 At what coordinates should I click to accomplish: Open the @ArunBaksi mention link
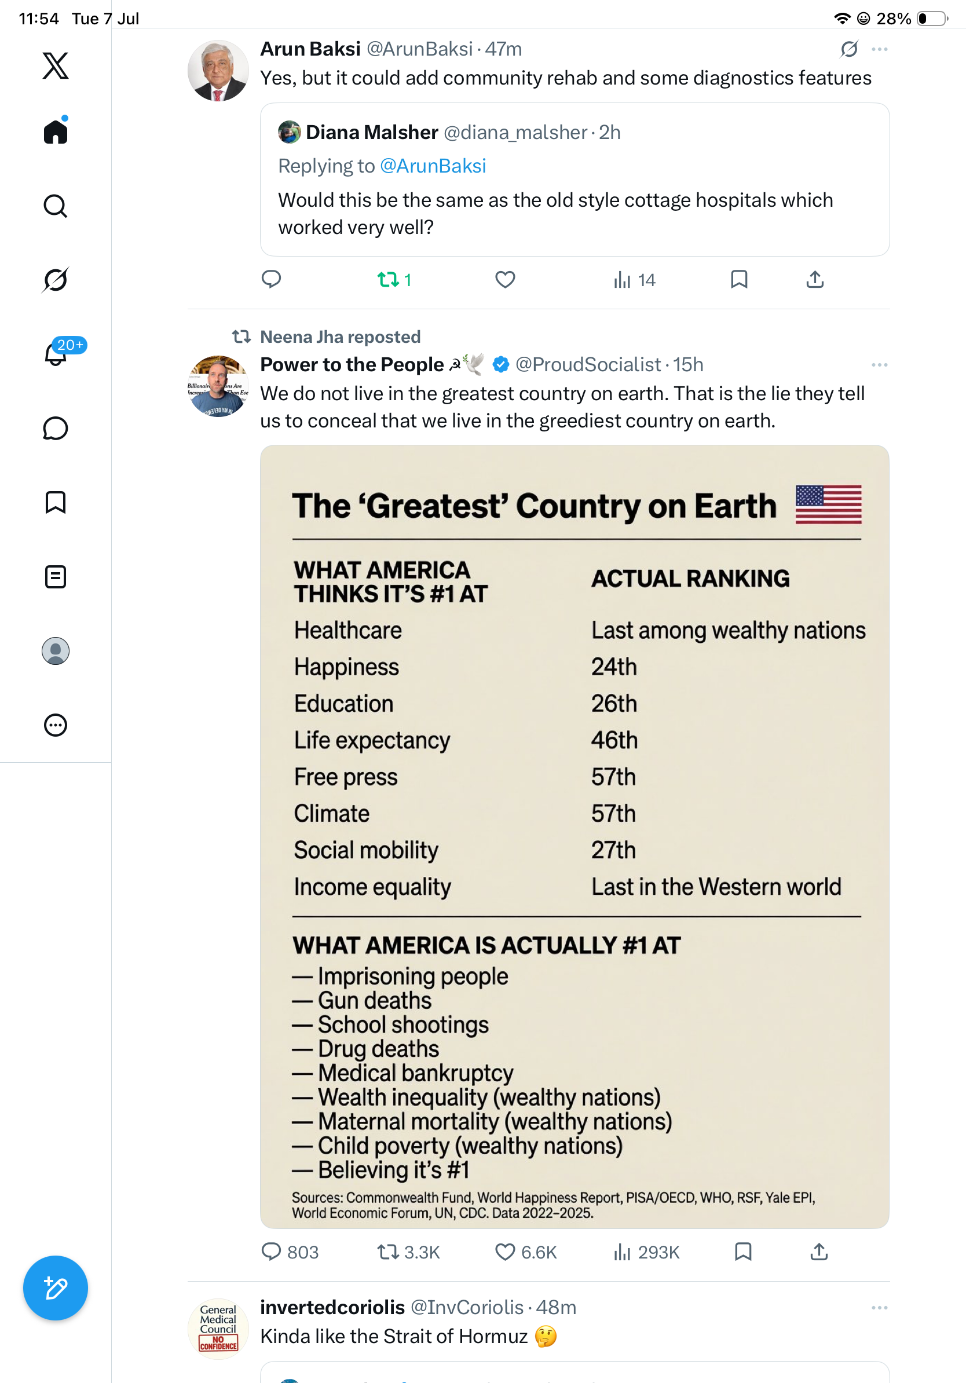click(433, 166)
